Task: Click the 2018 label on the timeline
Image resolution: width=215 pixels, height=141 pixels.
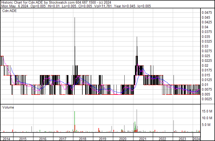Action: 83,139
